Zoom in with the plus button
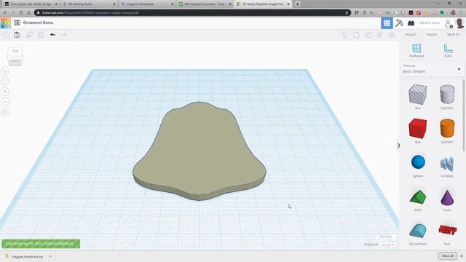This screenshot has width=466, height=262. point(5,92)
